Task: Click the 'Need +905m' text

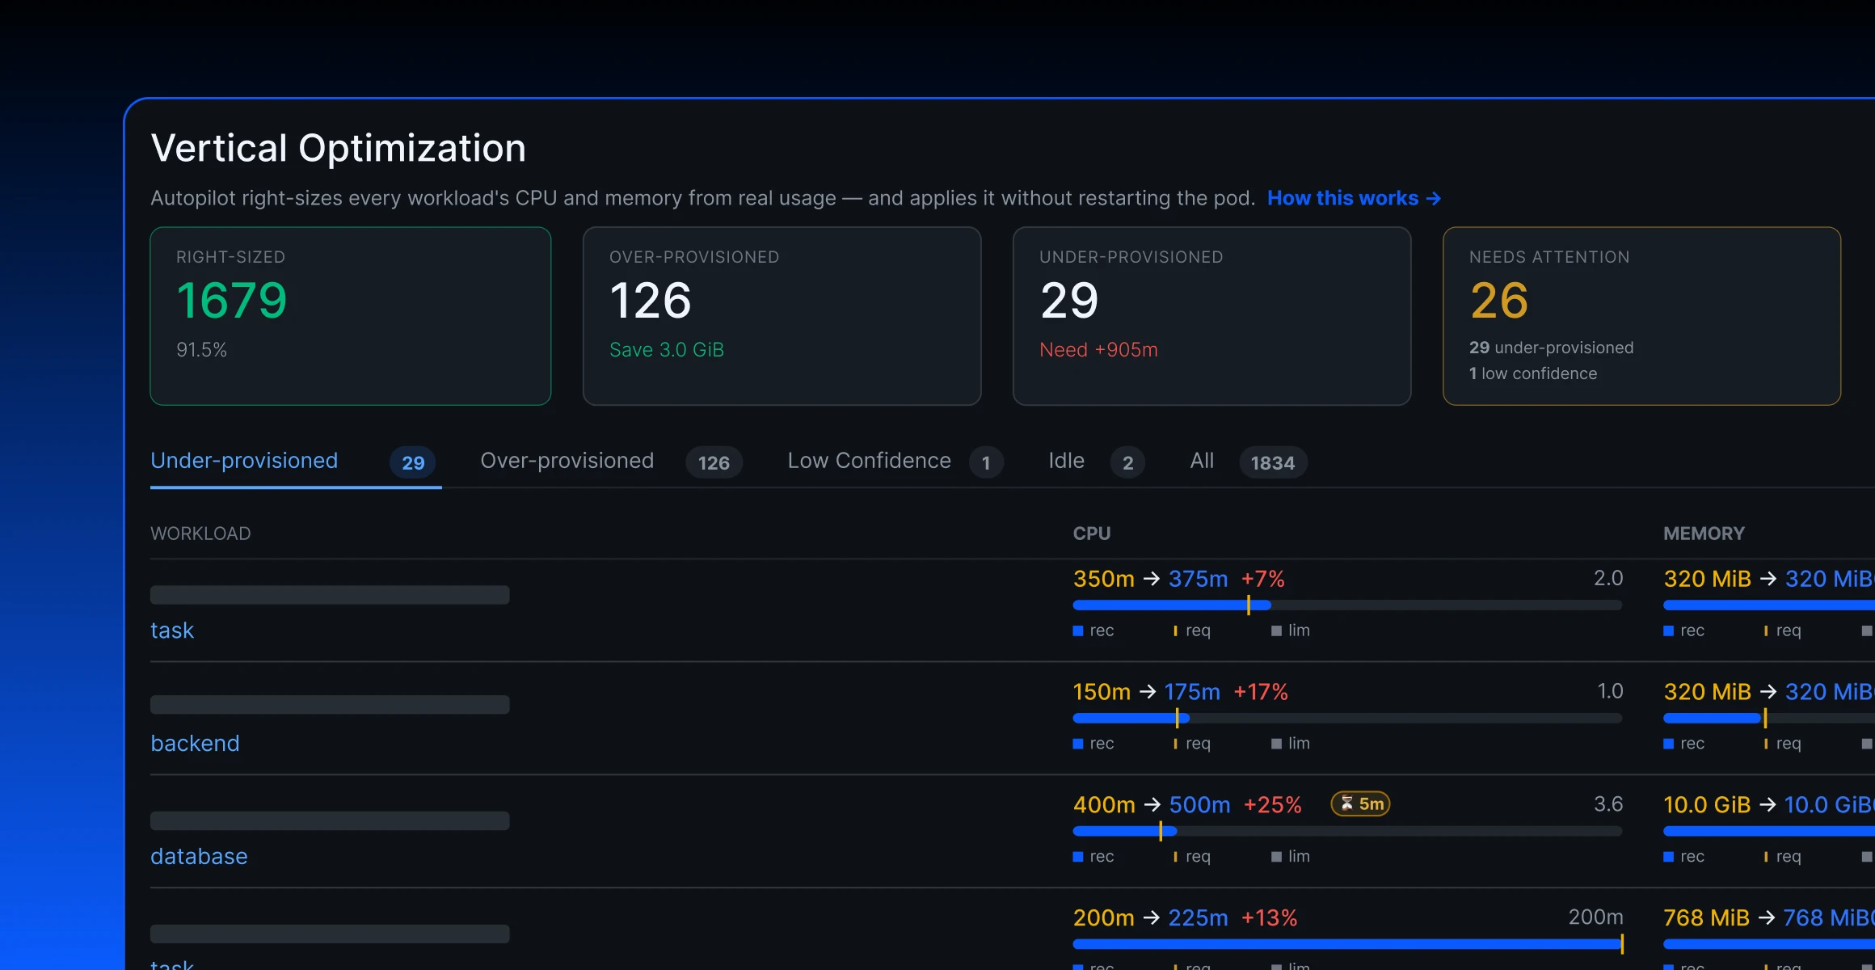Action: tap(1098, 350)
